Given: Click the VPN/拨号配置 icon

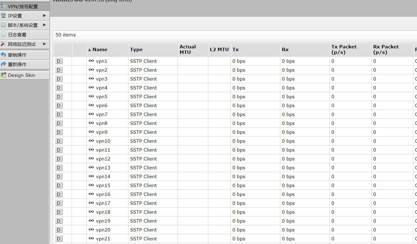Looking at the screenshot, I should click(3, 6).
